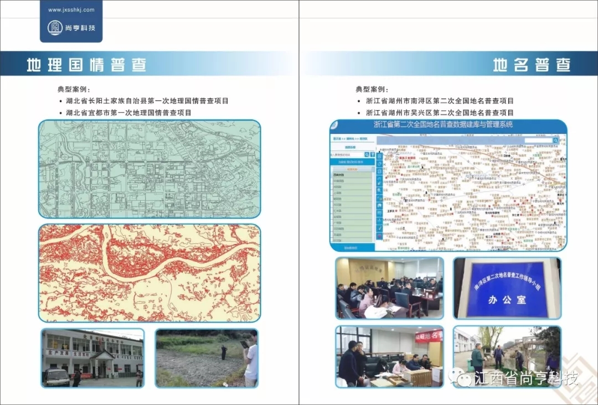Select the 地名普查 section header
Viewport: 598px width, 405px height.
(532, 65)
